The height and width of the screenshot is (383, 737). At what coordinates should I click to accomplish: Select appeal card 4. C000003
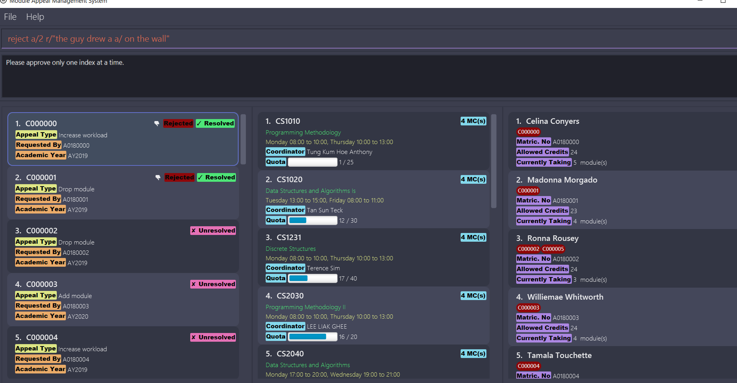pyautogui.click(x=123, y=300)
